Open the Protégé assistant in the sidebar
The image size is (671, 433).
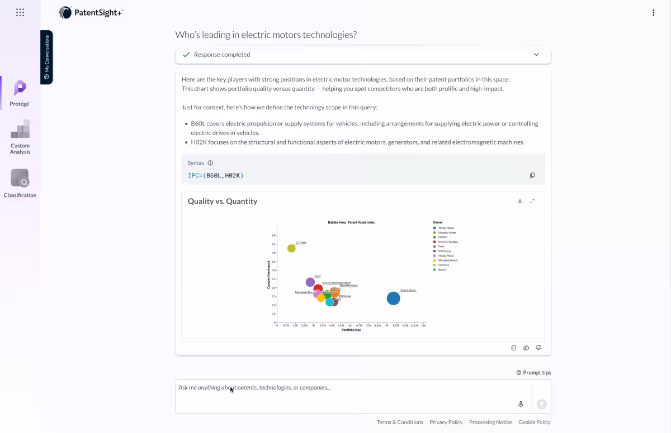pyautogui.click(x=20, y=92)
